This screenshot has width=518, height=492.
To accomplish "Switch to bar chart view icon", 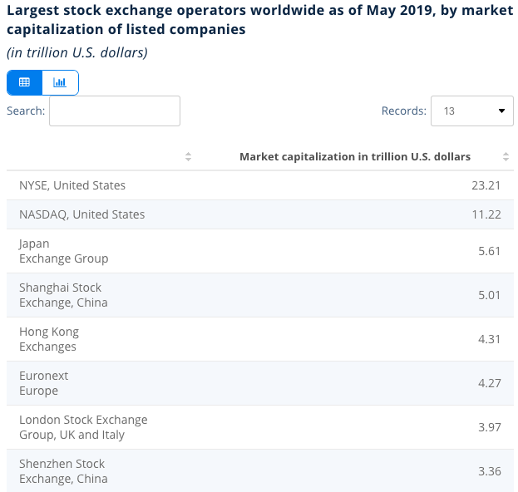I will pyautogui.click(x=60, y=82).
